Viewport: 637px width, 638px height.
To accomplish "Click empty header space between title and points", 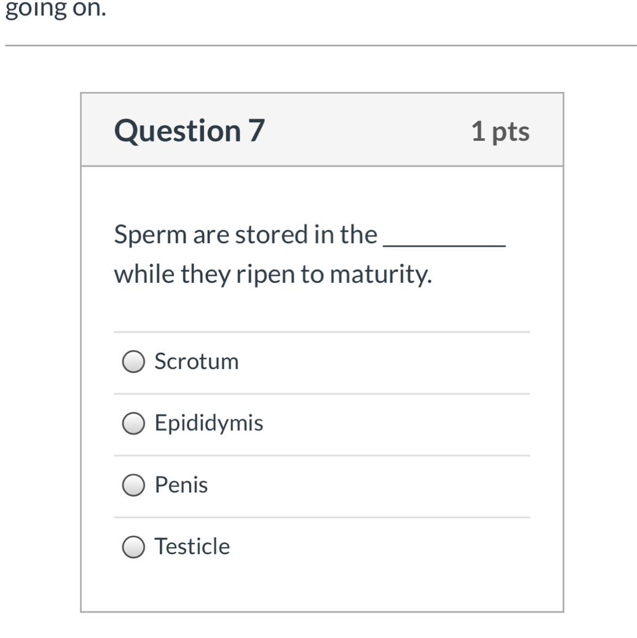I will [x=367, y=131].
